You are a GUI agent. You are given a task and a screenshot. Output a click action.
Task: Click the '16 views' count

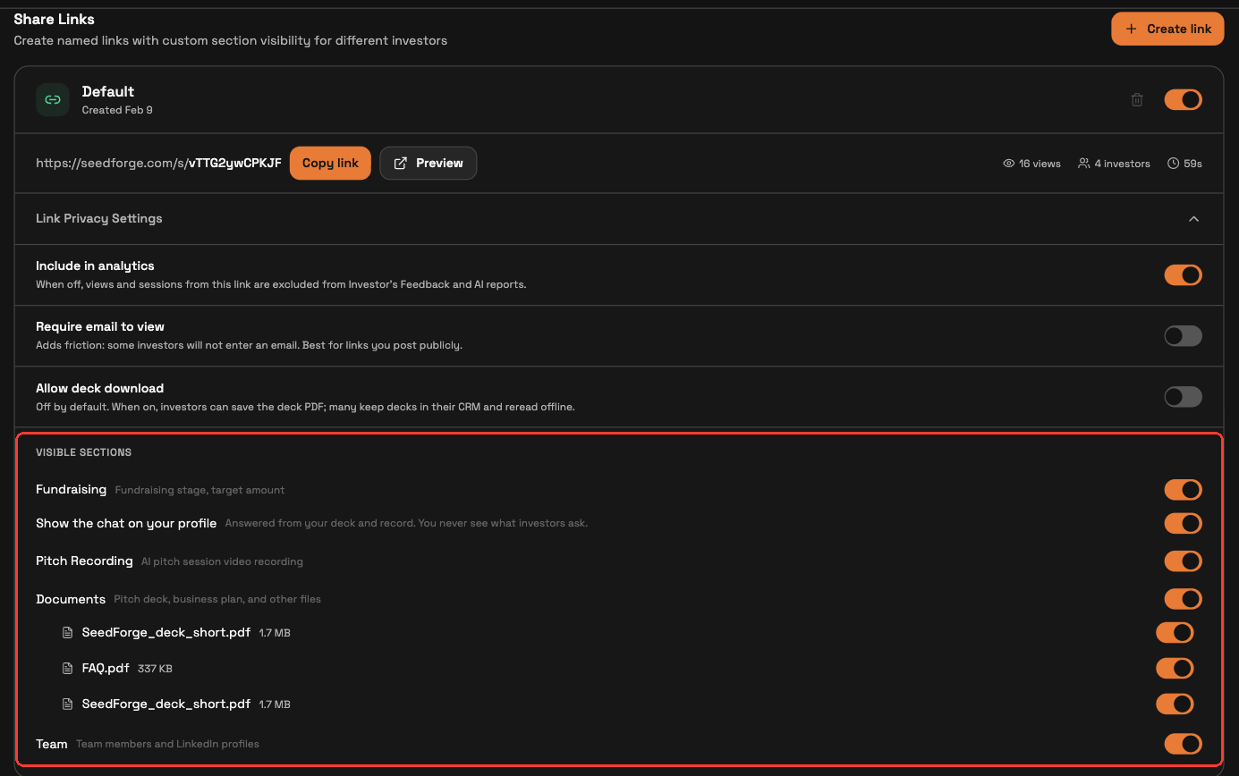(1040, 164)
